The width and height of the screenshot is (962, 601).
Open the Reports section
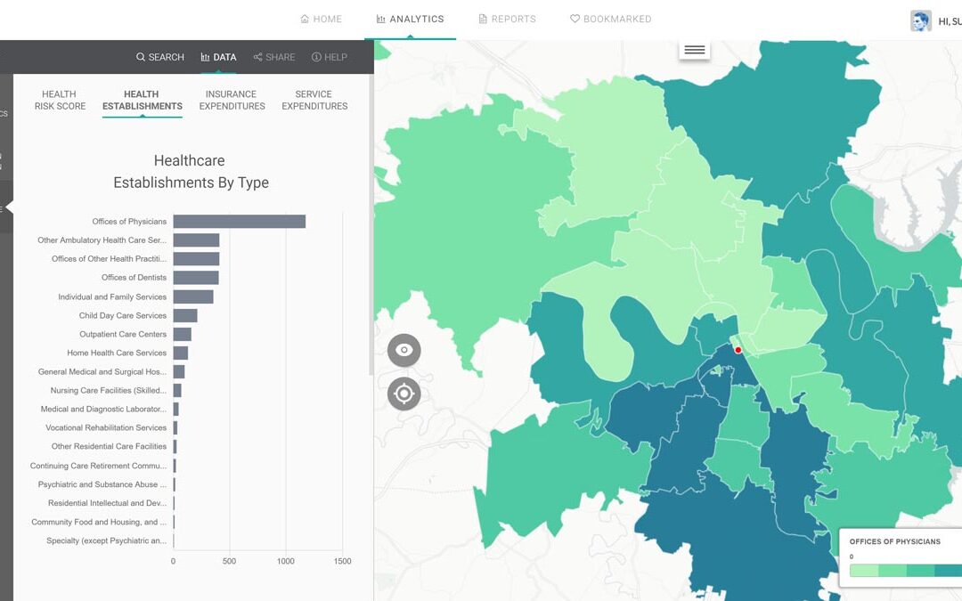(x=507, y=19)
